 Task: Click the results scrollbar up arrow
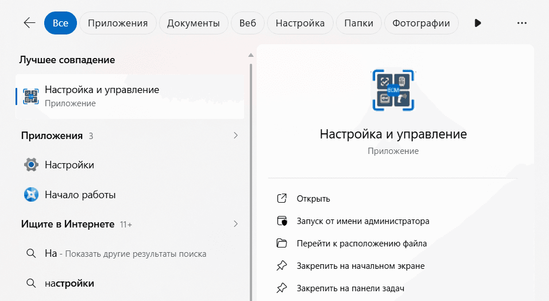[x=251, y=55]
